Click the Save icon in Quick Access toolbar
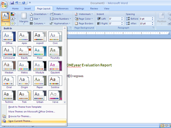This screenshot has height=128, width=171. click(x=12, y=3)
